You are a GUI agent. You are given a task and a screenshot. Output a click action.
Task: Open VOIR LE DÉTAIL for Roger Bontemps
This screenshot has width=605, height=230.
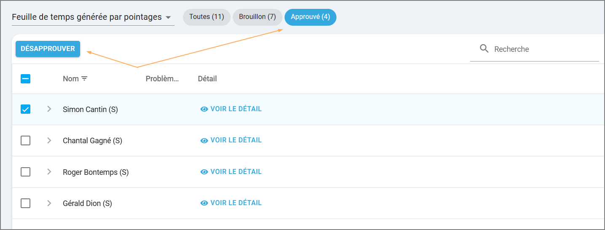point(236,172)
